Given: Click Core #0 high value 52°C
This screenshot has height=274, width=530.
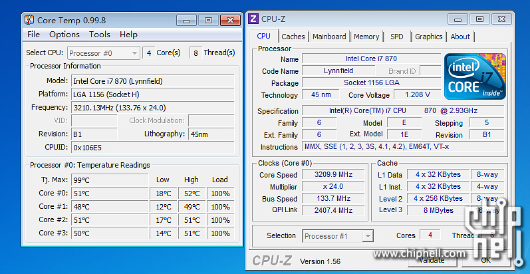Looking at the screenshot, I should click(x=192, y=194).
